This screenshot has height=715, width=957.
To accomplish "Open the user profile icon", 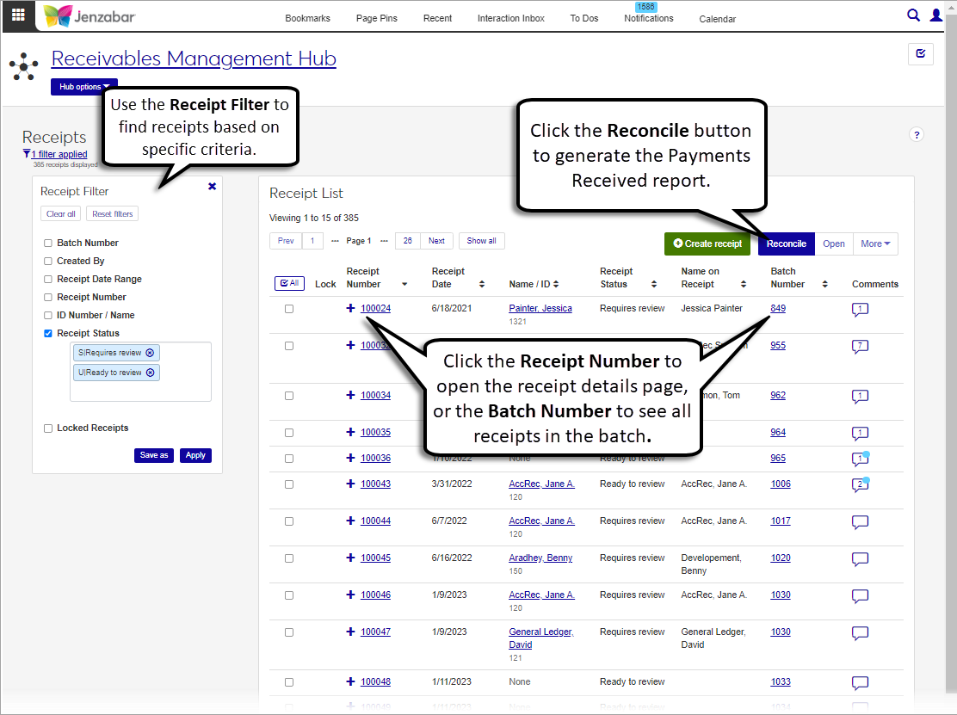I will (936, 15).
